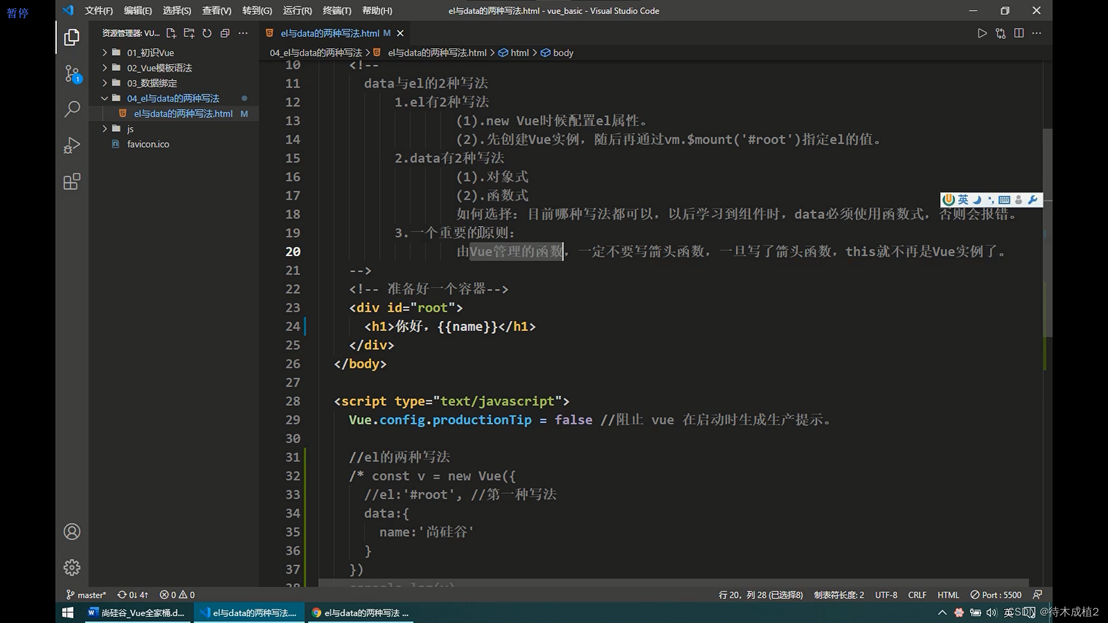Change UTF-8 file encoding
This screenshot has width=1108, height=623.
[886, 595]
